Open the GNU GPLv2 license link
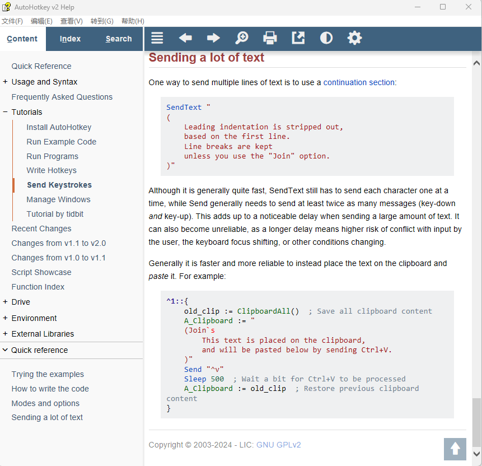The height and width of the screenshot is (466, 482). click(x=278, y=445)
